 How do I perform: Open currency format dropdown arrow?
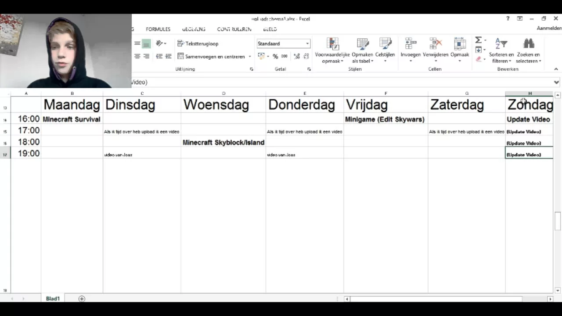pos(268,57)
